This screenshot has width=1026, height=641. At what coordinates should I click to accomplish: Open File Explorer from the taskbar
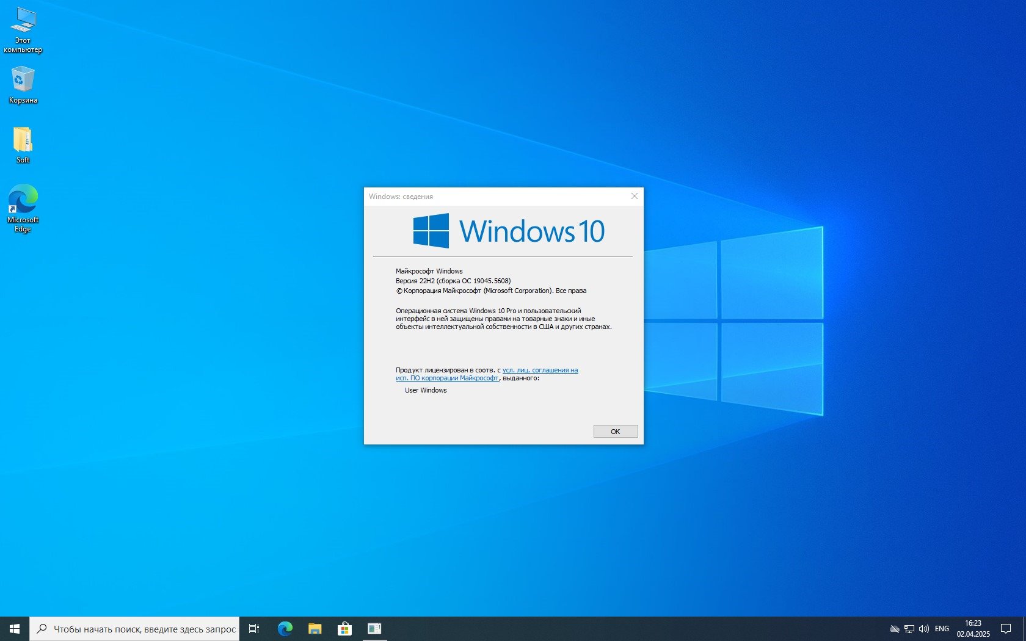pyautogui.click(x=315, y=629)
